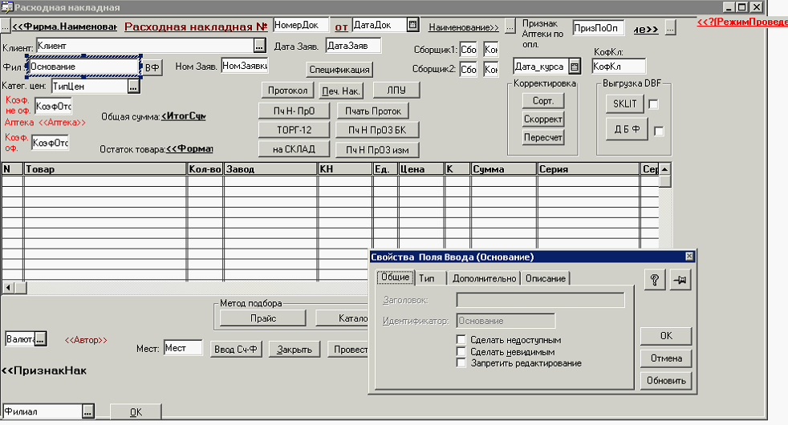Click the Мест input field
This screenshot has width=788, height=425.
pos(183,348)
